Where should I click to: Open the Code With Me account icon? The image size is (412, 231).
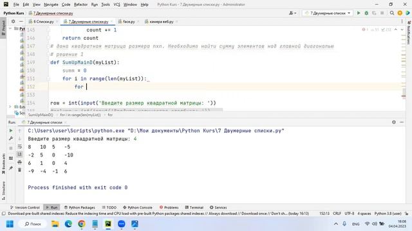[292, 13]
